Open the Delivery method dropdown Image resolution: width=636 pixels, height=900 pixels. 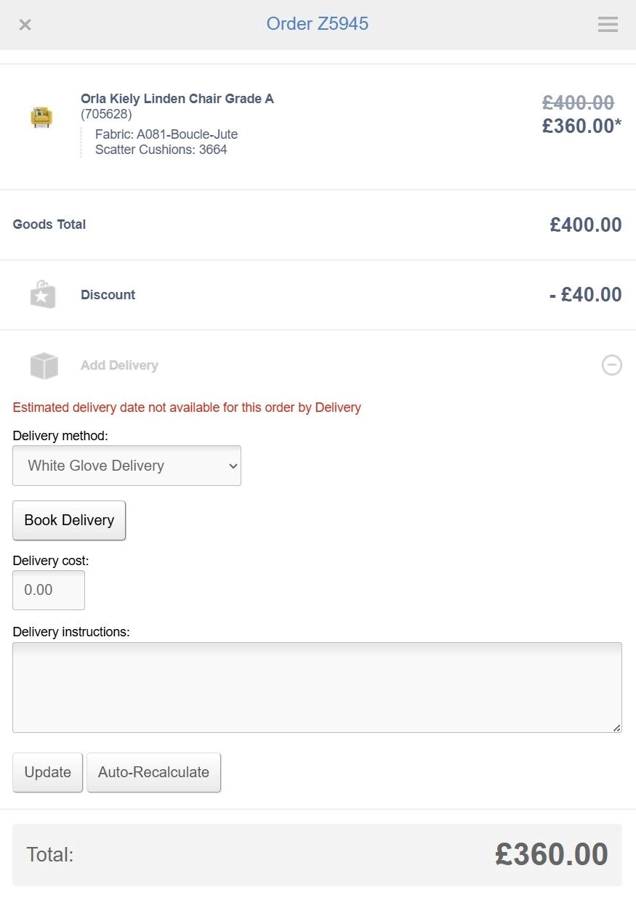point(126,466)
